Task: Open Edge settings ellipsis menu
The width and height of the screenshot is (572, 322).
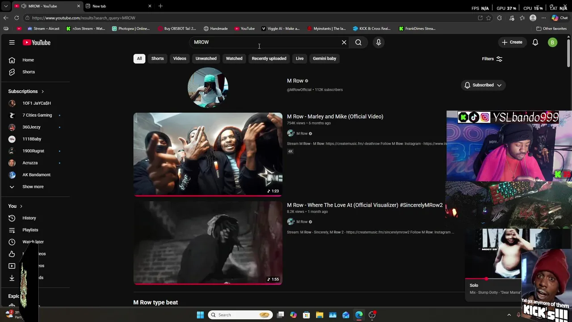Action: pos(543,18)
